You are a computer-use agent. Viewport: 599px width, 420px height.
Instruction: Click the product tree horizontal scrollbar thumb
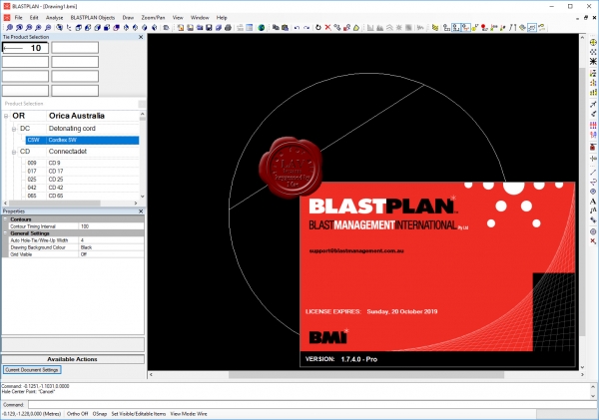tap(54, 204)
